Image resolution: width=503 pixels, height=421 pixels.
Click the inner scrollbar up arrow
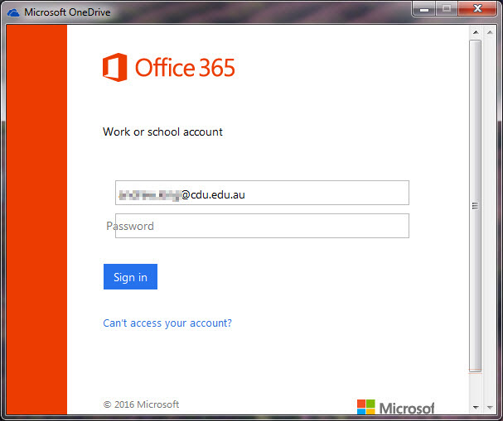click(476, 32)
